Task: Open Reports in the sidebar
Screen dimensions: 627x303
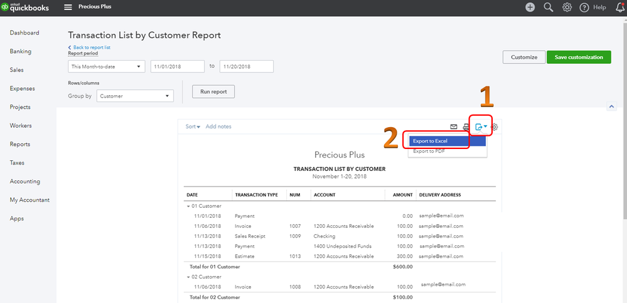Action: [x=20, y=144]
